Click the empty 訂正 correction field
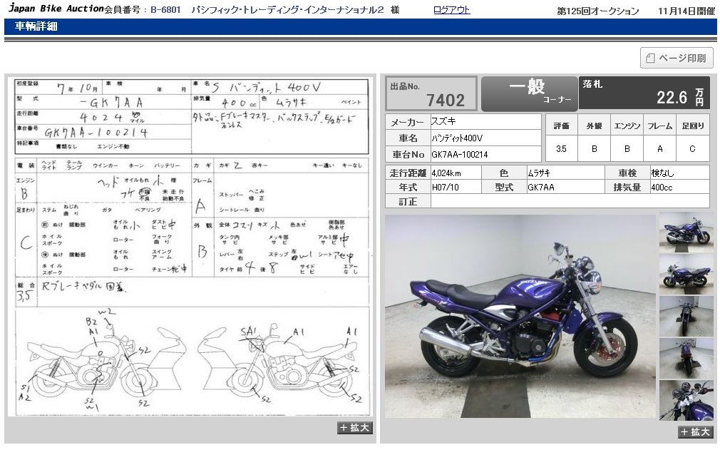Image resolution: width=720 pixels, height=450 pixels. click(570, 202)
